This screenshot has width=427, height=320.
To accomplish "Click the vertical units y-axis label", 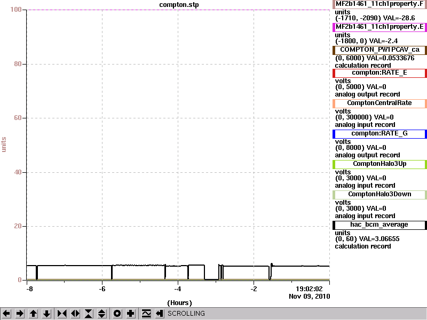I will click(x=4, y=145).
